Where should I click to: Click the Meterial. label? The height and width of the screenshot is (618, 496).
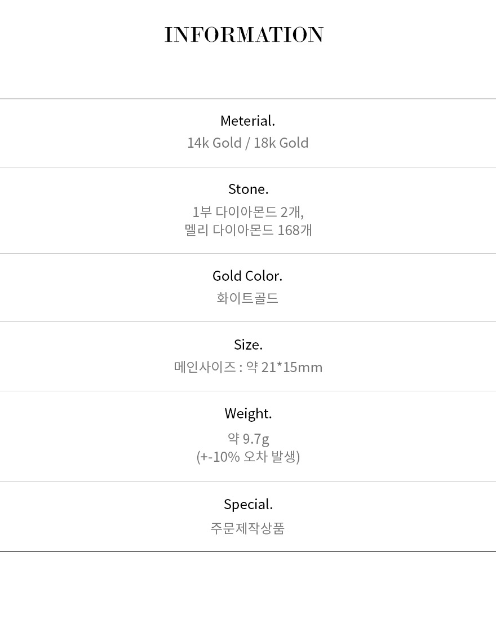247,121
